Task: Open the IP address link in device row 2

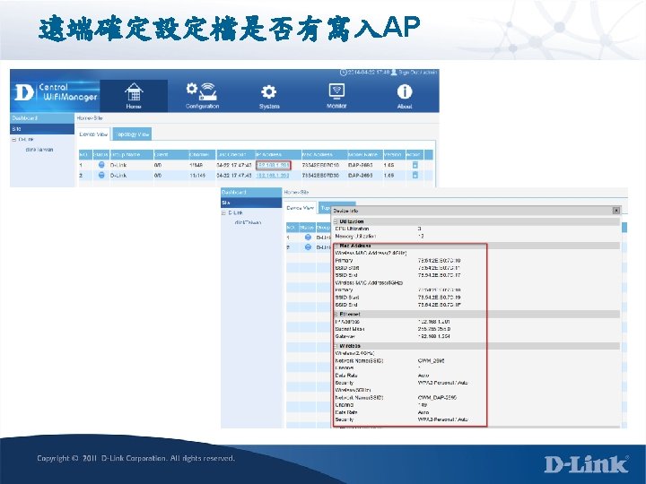Action: tap(273, 176)
